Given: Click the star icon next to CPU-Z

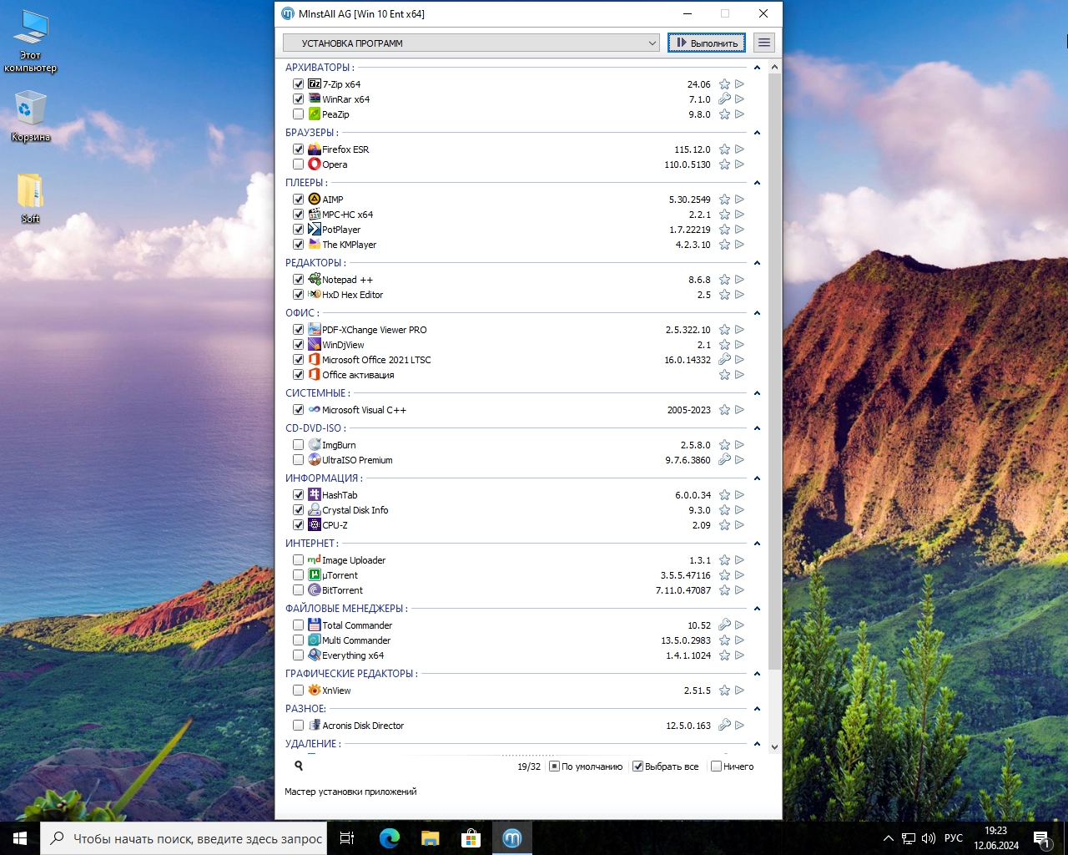Looking at the screenshot, I should click(724, 525).
